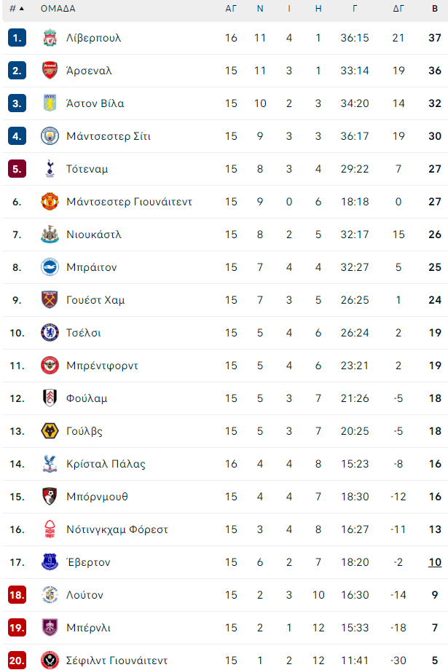This screenshot has height=670, width=448.
Task: Click the Sheffield United crest icon
Action: click(50, 661)
